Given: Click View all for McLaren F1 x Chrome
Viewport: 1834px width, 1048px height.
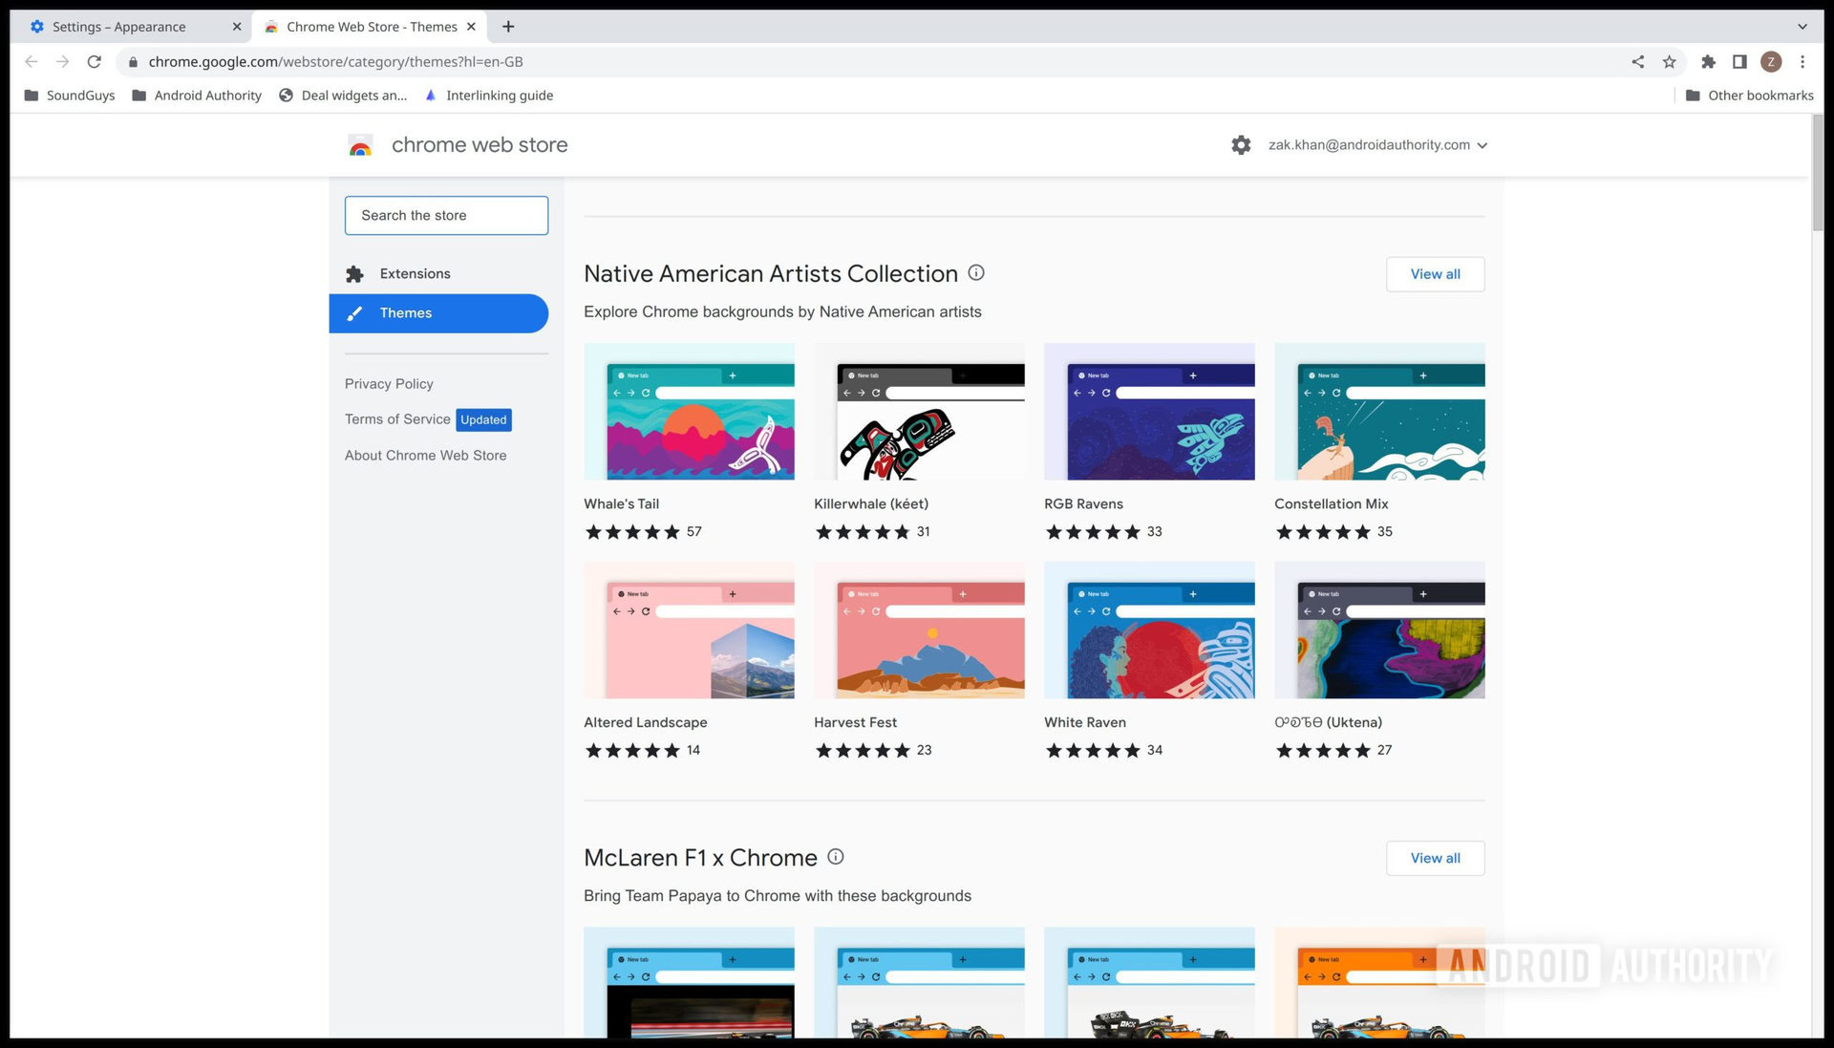Looking at the screenshot, I should [x=1435, y=858].
